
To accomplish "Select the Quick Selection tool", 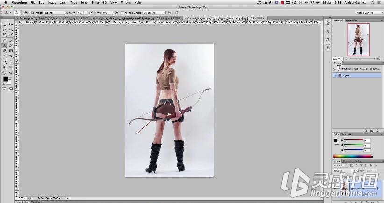I will pyautogui.click(x=11, y=29).
